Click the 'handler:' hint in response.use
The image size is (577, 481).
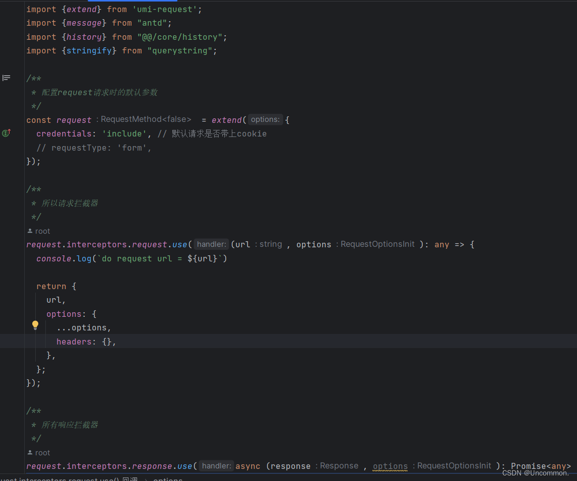(x=216, y=466)
